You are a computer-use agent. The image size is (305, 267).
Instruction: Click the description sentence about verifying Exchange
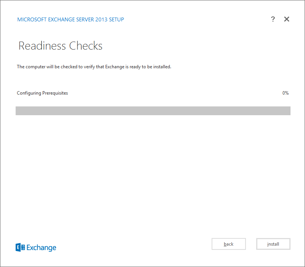click(94, 67)
